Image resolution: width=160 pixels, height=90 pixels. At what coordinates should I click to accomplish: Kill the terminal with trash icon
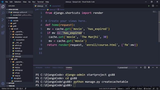pyautogui.click(x=149, y=67)
